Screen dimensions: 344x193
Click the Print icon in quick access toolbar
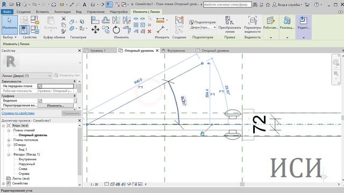pos(54,4)
